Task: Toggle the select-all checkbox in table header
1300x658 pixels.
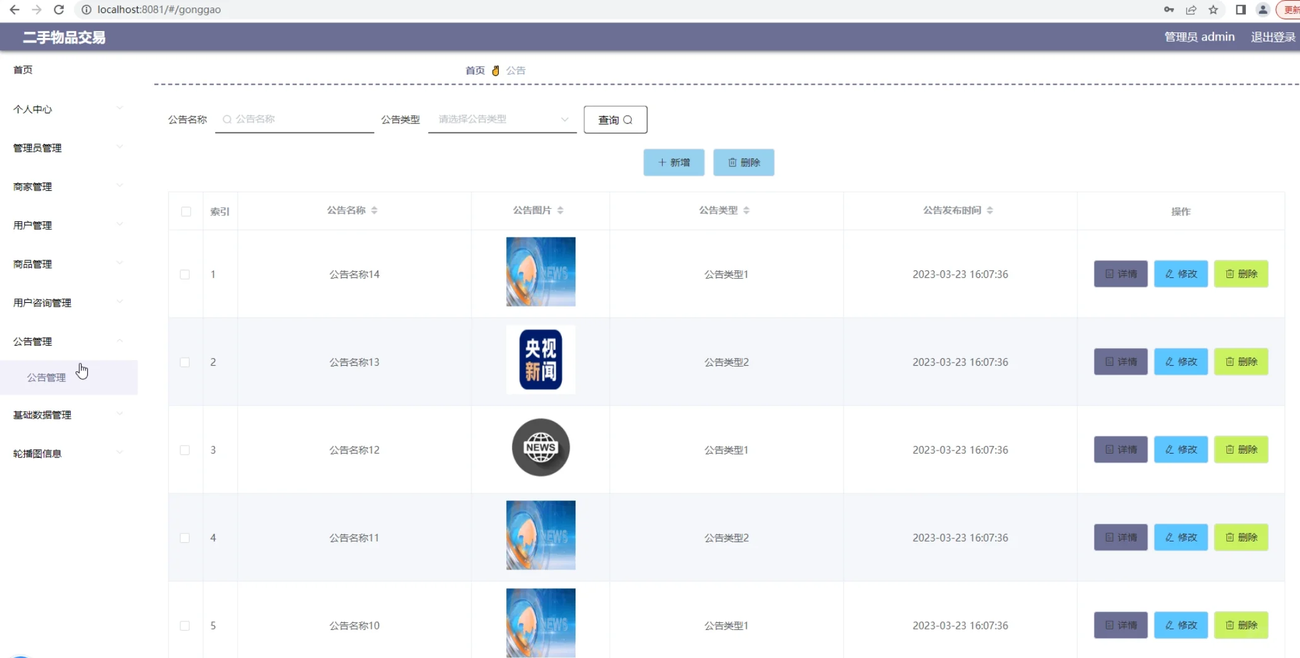Action: 186,212
